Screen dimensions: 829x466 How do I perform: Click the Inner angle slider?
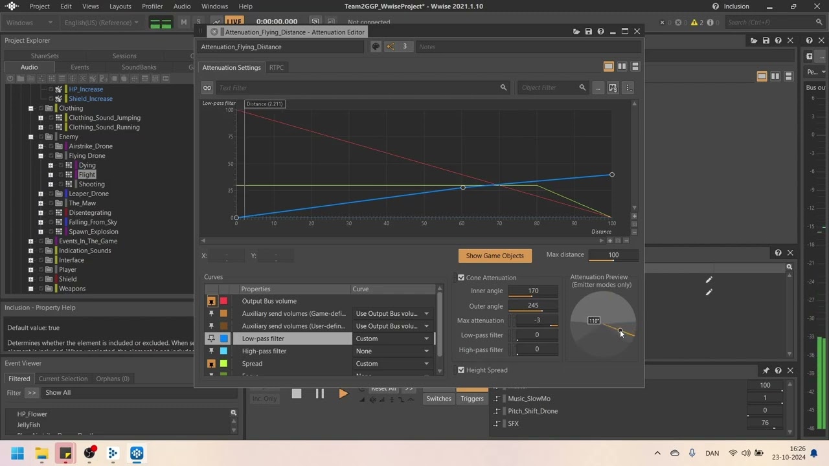(x=533, y=291)
